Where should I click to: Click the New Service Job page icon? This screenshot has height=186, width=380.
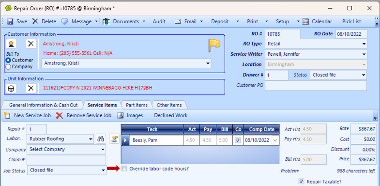(7, 115)
